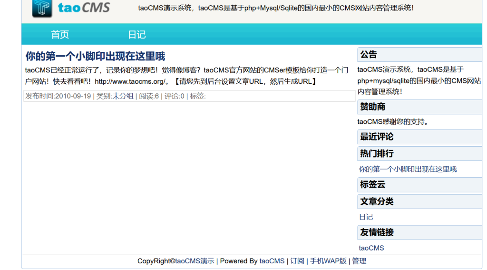Viewport: 487px width, 270px height.
Task: Click the taoCMS cube logo icon
Action: [x=42, y=8]
